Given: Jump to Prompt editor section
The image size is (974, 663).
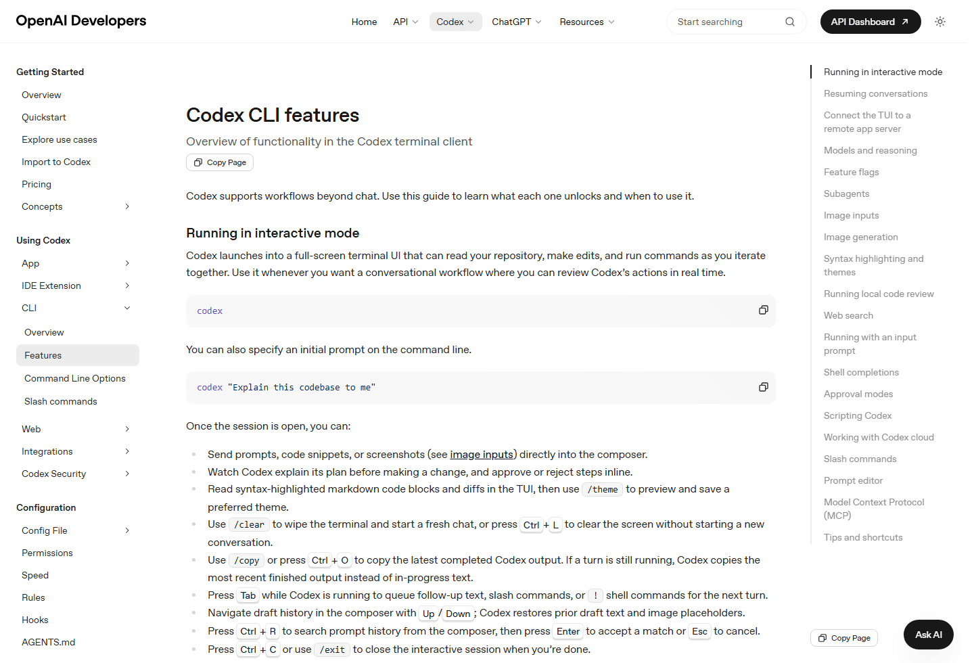Looking at the screenshot, I should click(x=853, y=480).
